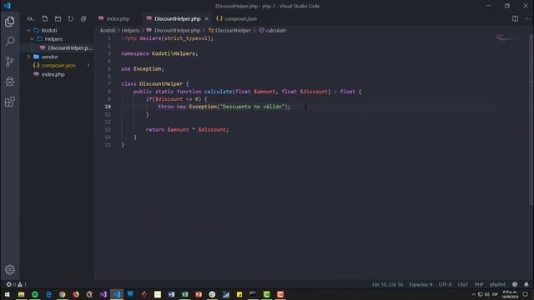Open Microsoft Edge from the taskbar
This screenshot has width=534, height=300.
pos(48,294)
